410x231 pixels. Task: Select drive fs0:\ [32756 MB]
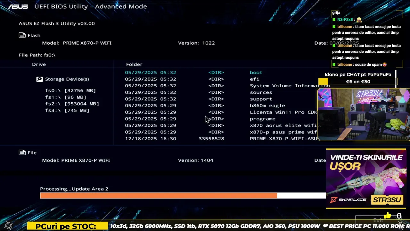coord(70,90)
